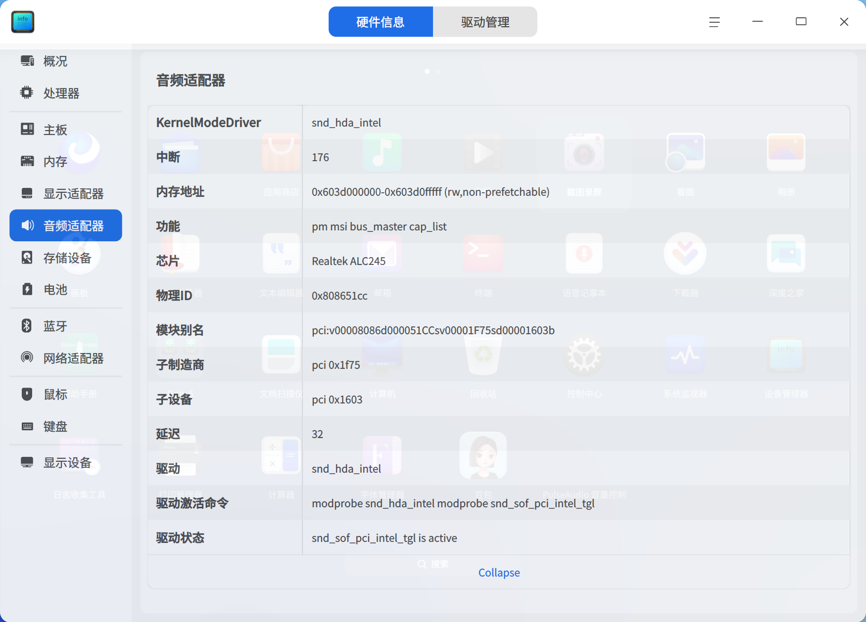Viewport: 866px width, 622px height.
Task: Click the KernelModeDriver label cell
Action: (x=225, y=122)
